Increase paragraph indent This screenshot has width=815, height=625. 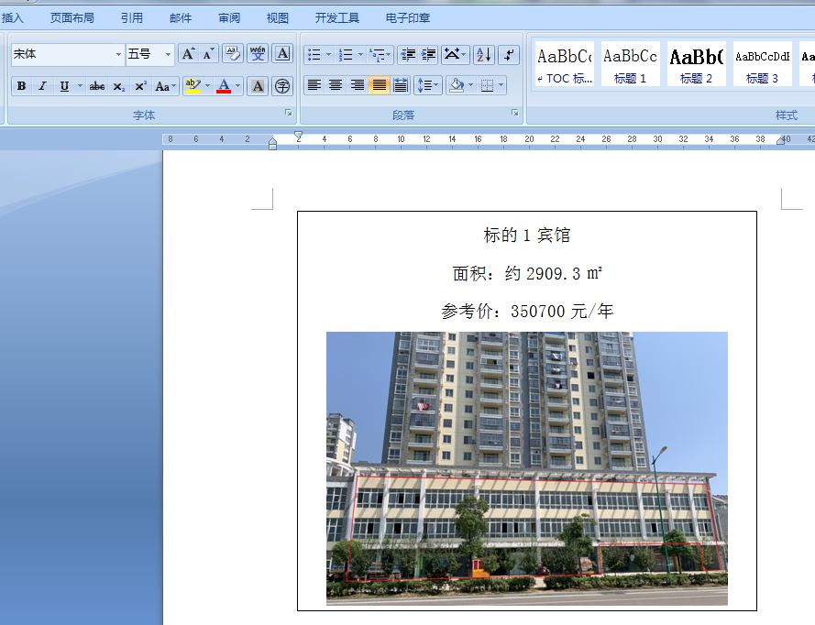pos(428,55)
